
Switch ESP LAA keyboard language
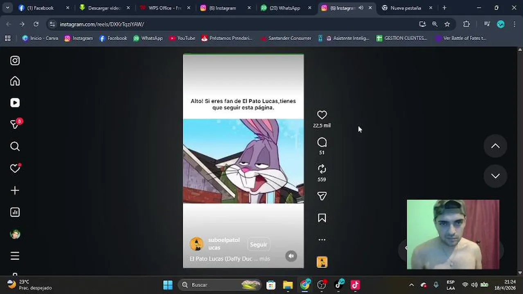(x=451, y=285)
